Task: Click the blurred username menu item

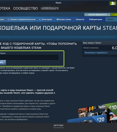Action: point(49,8)
